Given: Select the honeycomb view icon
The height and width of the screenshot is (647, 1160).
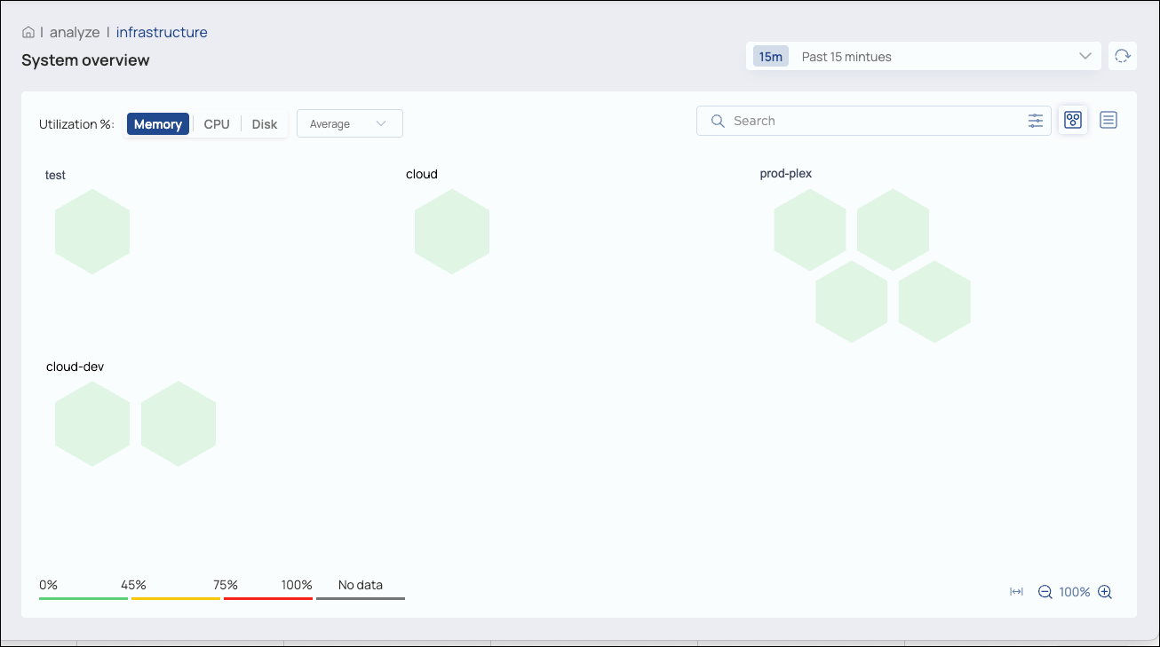Looking at the screenshot, I should 1072,120.
